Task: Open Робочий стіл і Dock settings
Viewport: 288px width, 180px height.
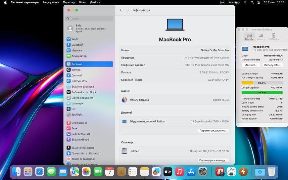Action: tap(89, 92)
